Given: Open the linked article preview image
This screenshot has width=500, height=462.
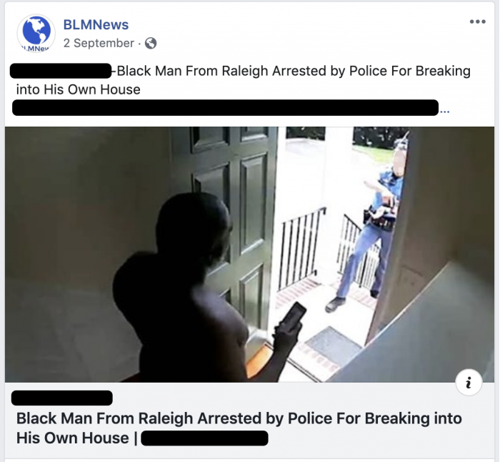Looking at the screenshot, I should coord(249,254).
